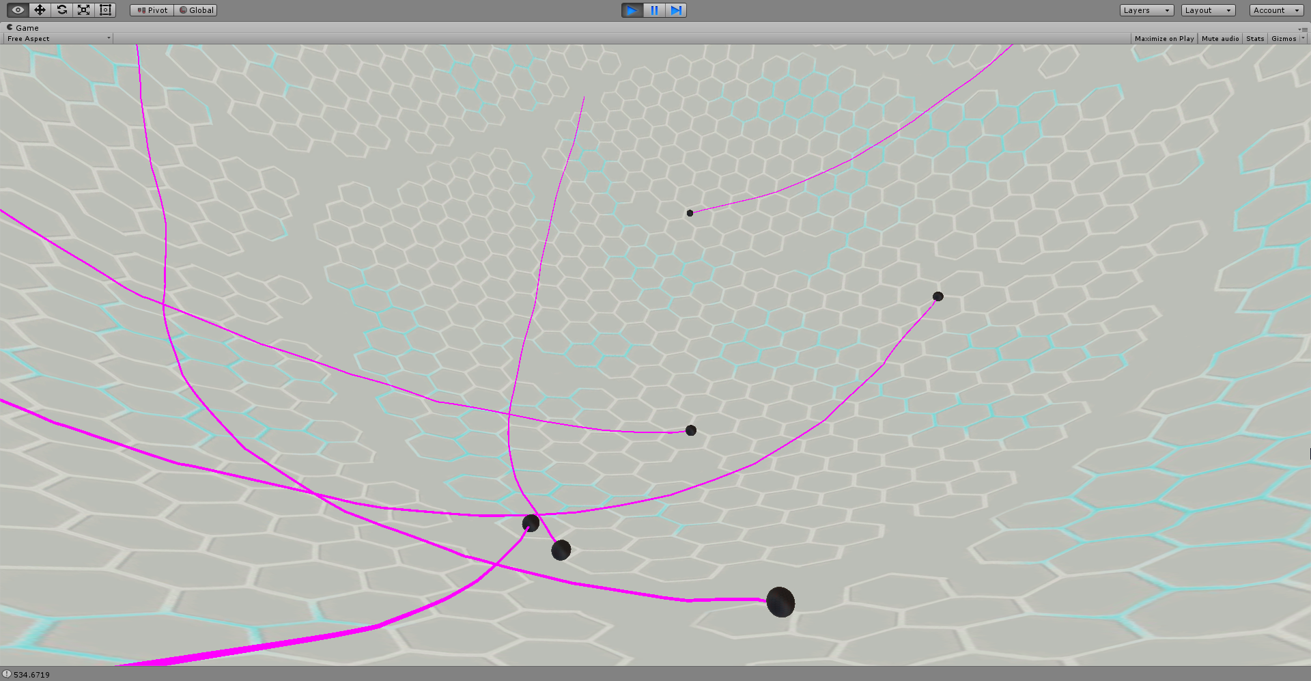Pause the running game
The width and height of the screenshot is (1311, 681).
(654, 10)
